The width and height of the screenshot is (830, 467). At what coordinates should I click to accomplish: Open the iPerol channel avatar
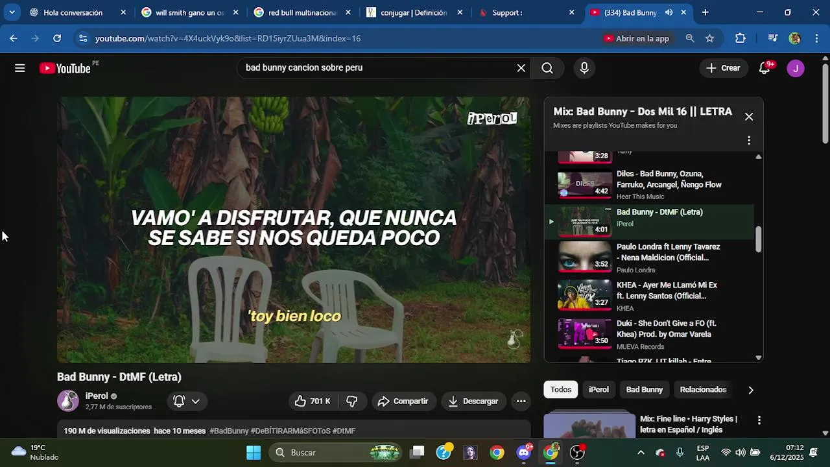point(68,401)
